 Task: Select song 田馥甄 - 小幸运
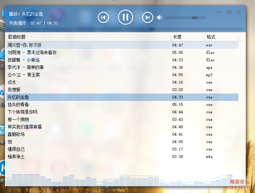coord(122,60)
